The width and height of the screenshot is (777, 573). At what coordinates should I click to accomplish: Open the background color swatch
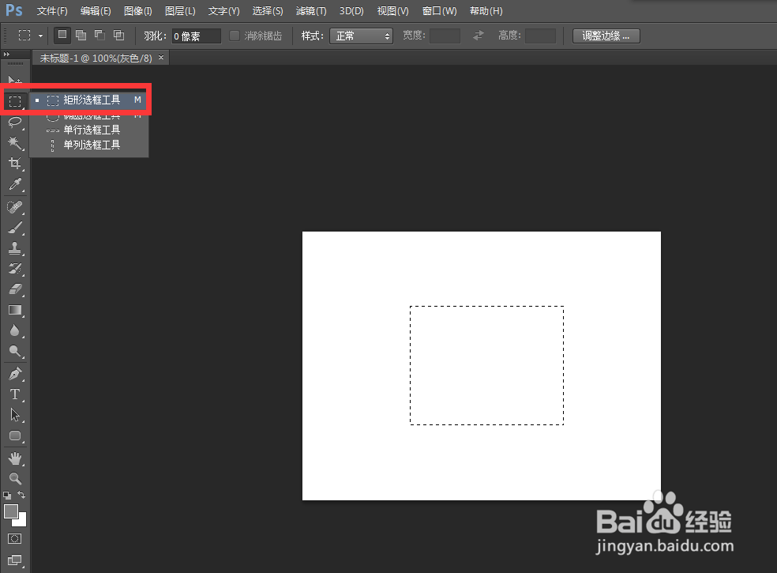pyautogui.click(x=22, y=522)
